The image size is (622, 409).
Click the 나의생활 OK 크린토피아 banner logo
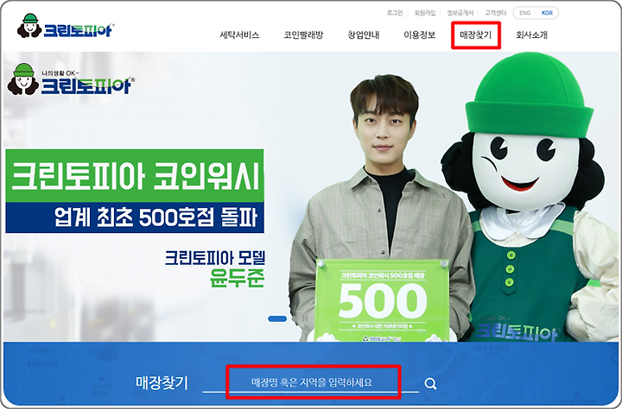click(71, 79)
